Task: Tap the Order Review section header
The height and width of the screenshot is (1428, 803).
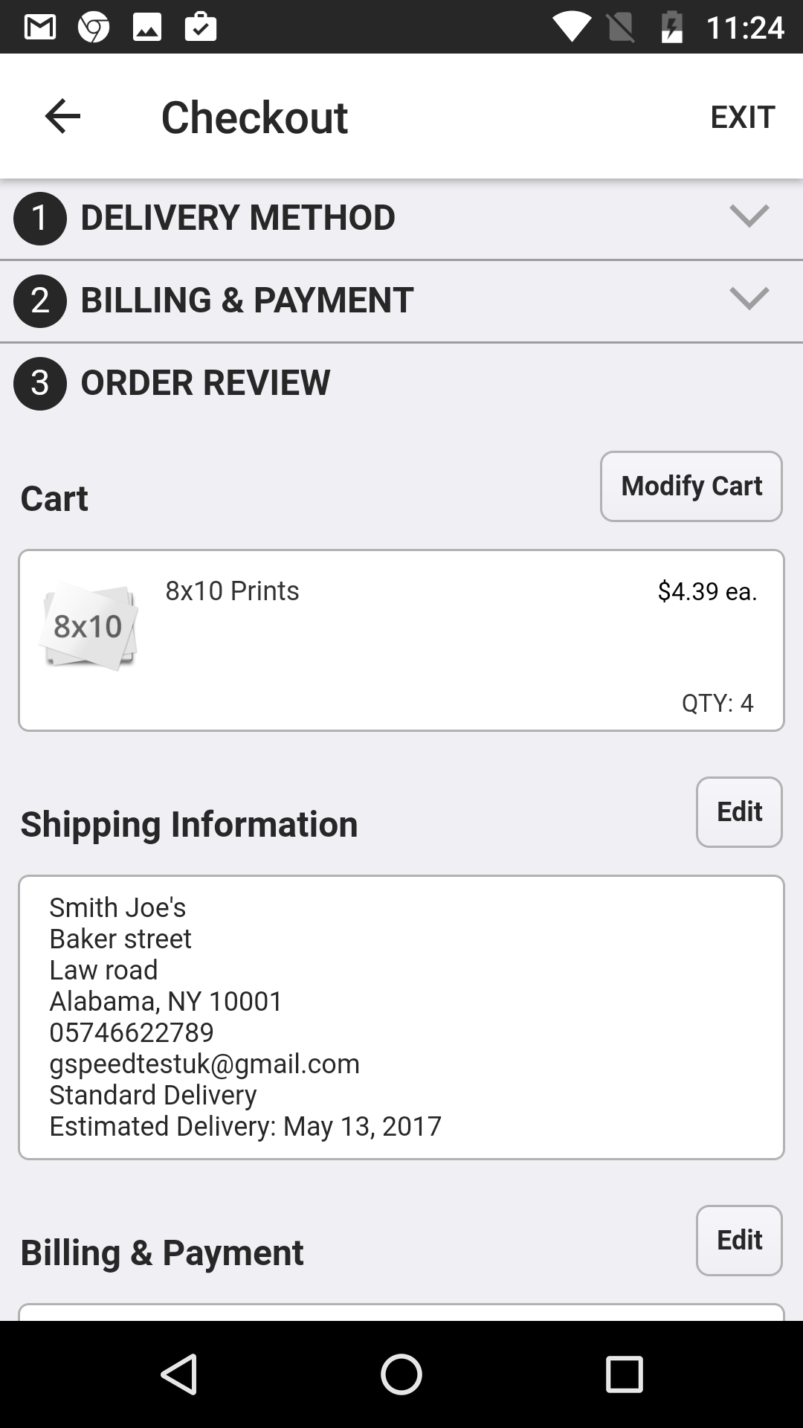Action: click(x=205, y=383)
